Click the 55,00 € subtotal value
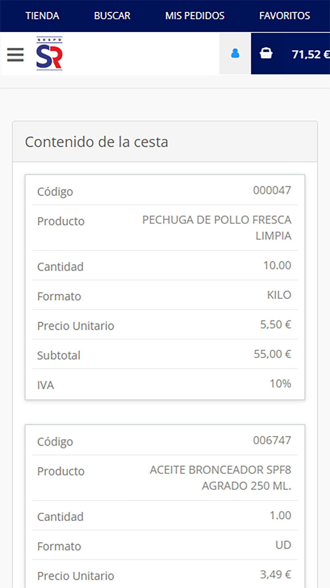The height and width of the screenshot is (588, 330). [272, 354]
